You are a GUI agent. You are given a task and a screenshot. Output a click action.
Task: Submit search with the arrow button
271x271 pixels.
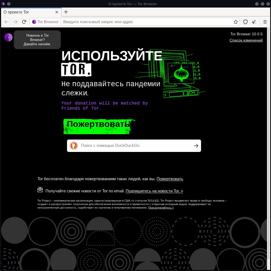(x=196, y=146)
